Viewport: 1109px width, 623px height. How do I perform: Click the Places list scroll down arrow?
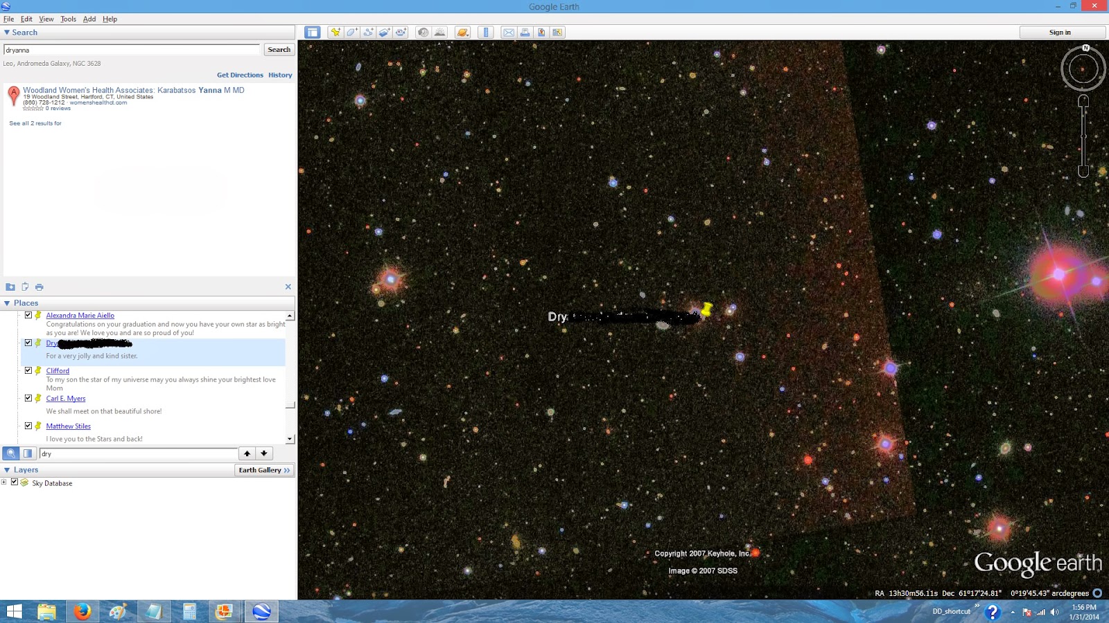pos(290,439)
